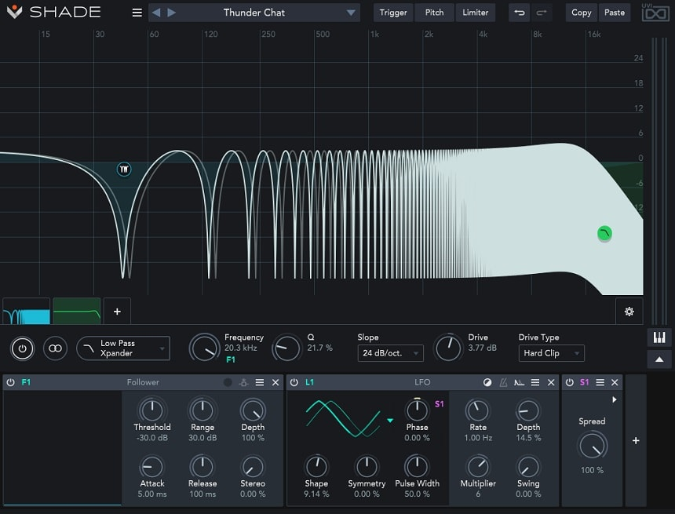The width and height of the screenshot is (675, 514).
Task: Toggle the selected filter power button
Action: click(x=22, y=348)
